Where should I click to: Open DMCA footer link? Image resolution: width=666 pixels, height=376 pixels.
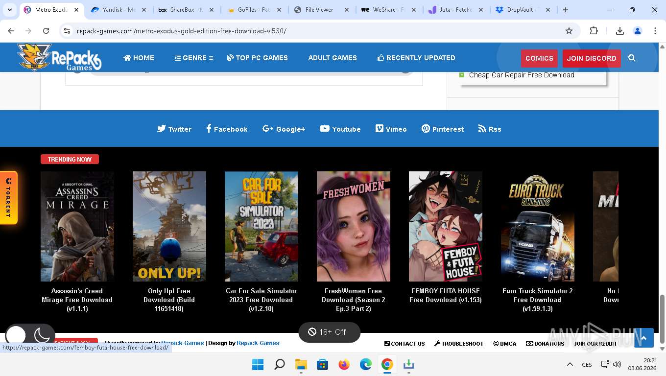504,344
